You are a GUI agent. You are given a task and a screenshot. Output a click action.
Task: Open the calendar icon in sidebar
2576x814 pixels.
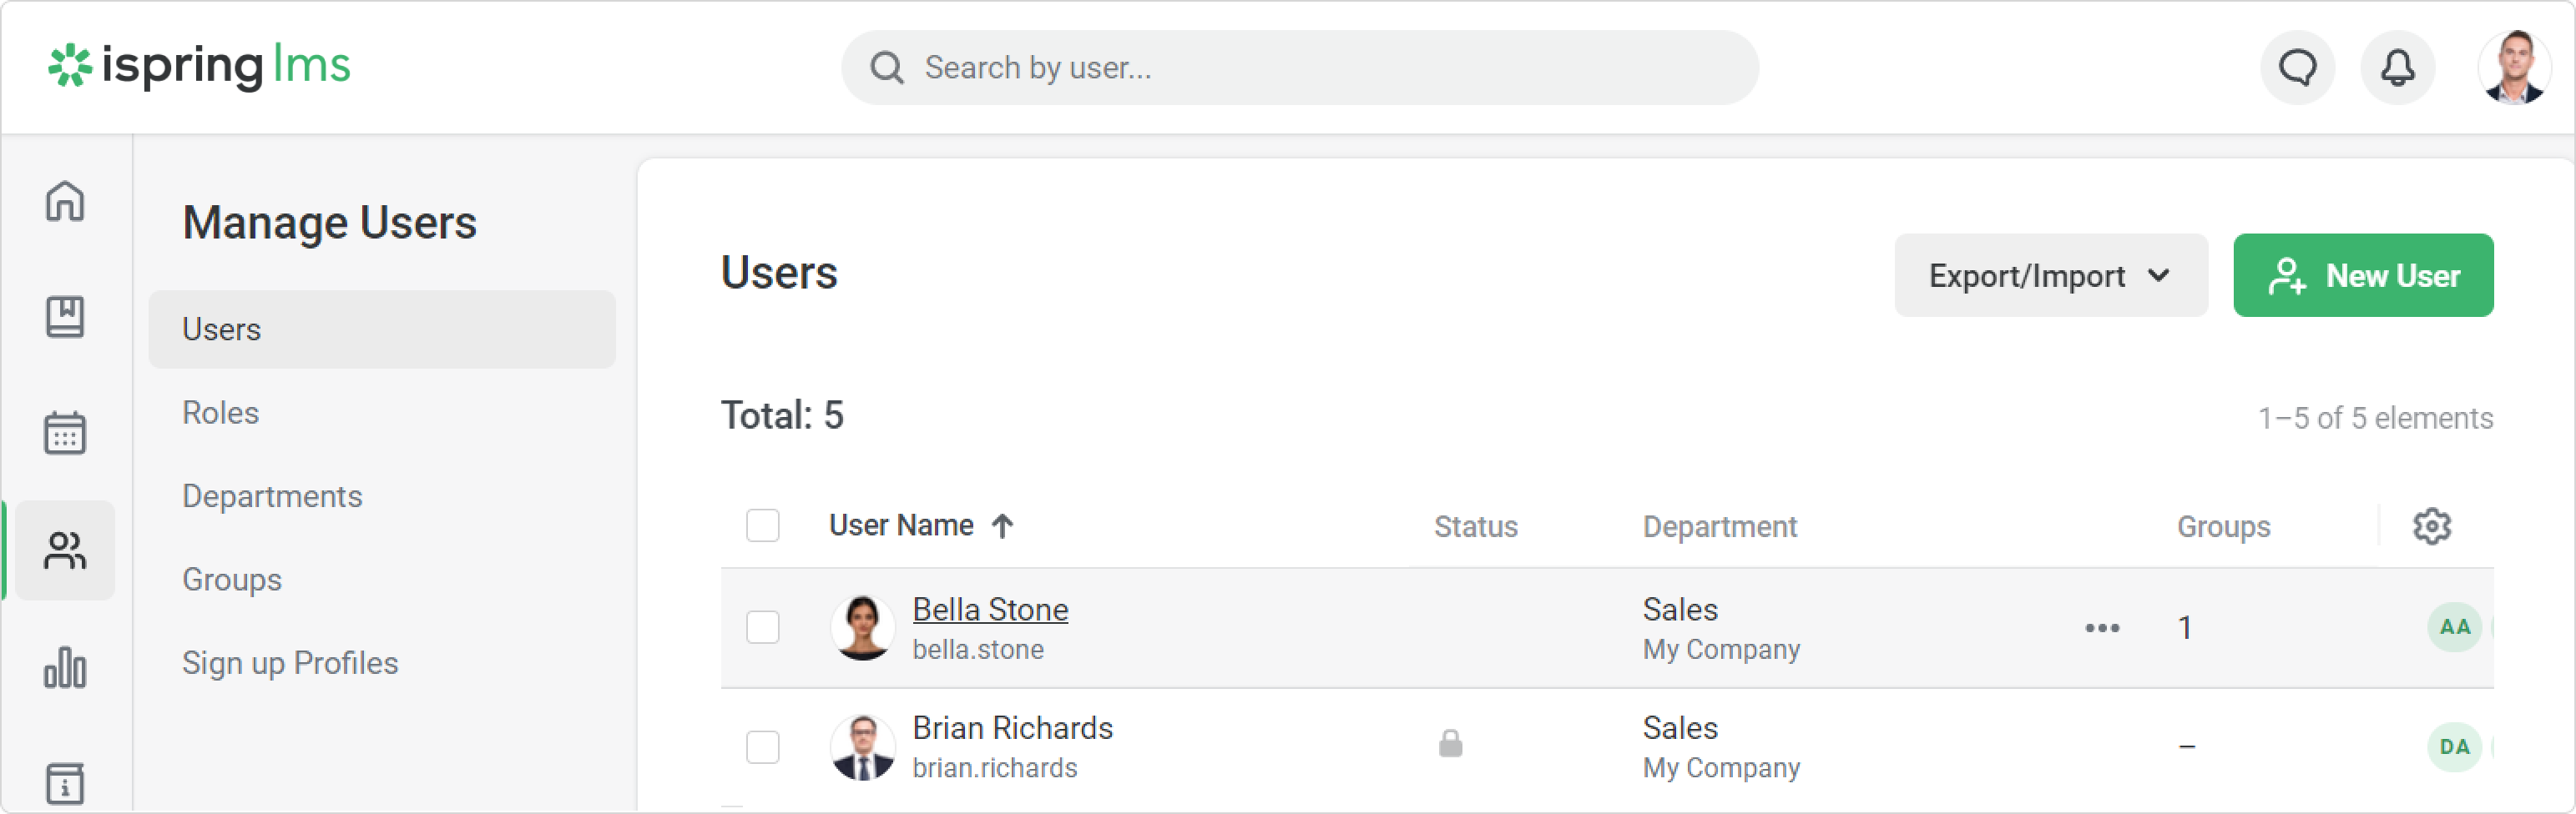(65, 434)
